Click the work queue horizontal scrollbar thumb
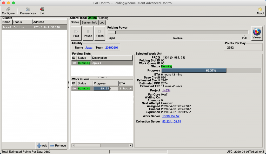Image resolution: width=266 pixels, height=154 pixels. tap(88, 145)
